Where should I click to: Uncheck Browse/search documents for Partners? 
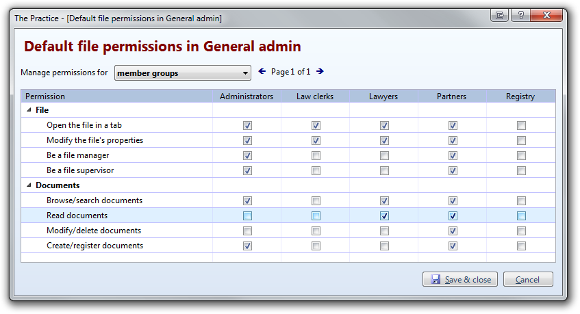click(453, 200)
